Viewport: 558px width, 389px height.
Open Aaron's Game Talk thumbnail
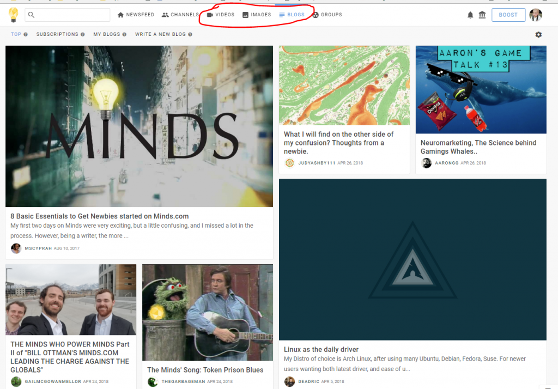[x=481, y=90]
